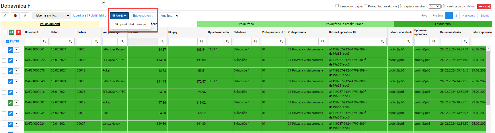The height and width of the screenshot is (133, 495).
Task: Edit document DAF24000024 with the pencil icon
Action: coord(10,124)
